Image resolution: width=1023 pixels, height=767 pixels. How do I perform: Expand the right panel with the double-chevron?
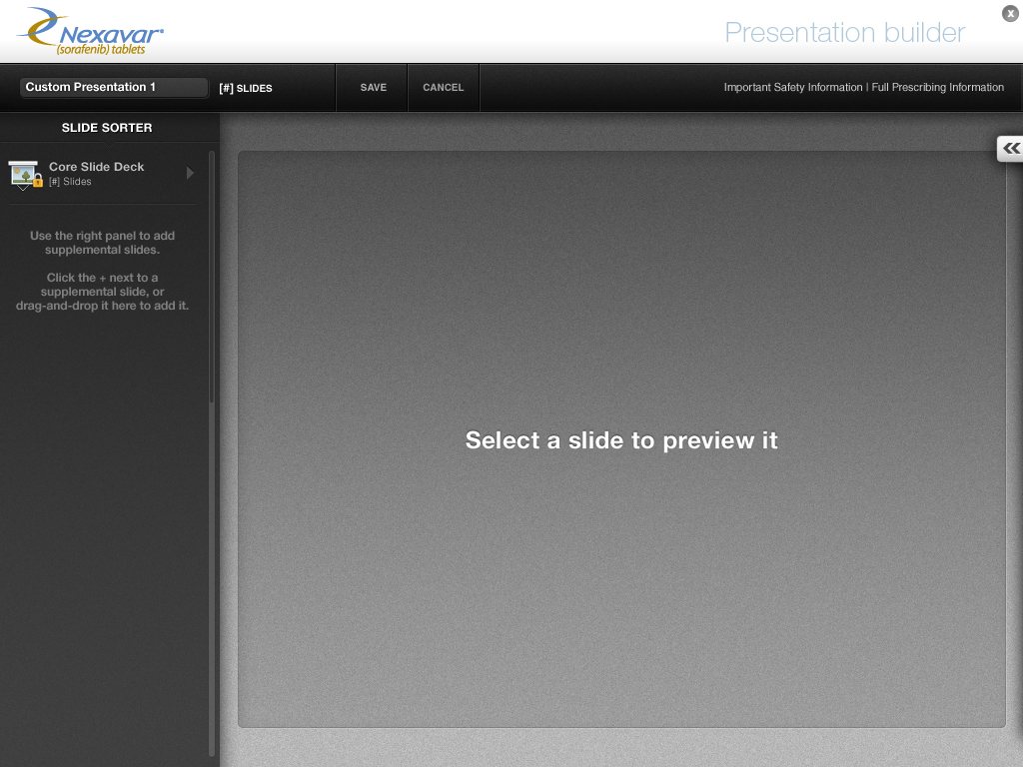(1011, 149)
